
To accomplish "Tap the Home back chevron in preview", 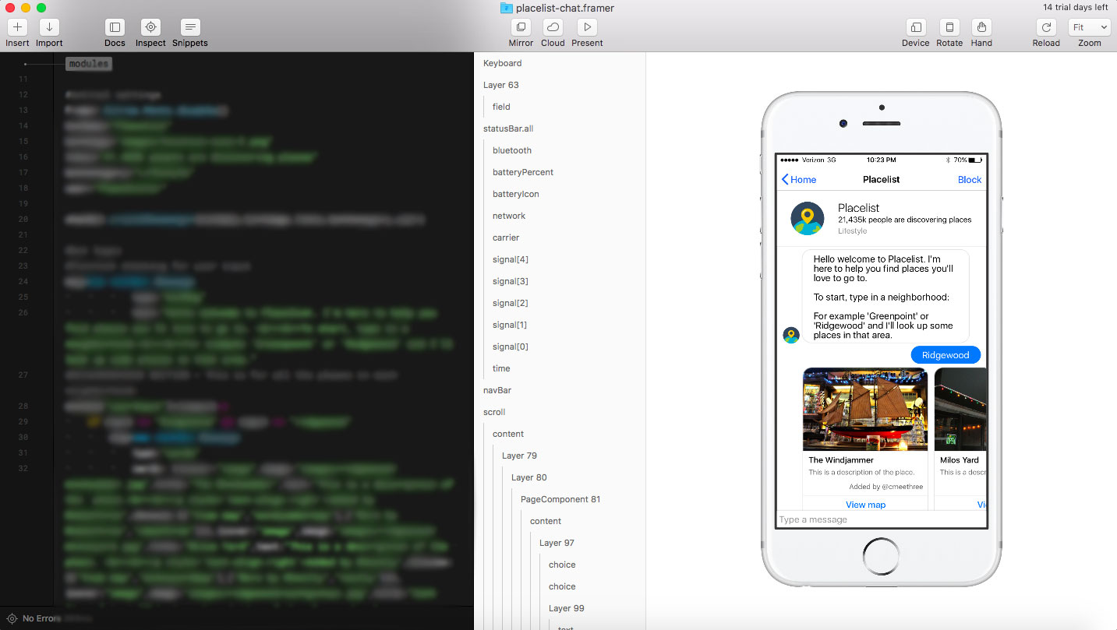I will (x=785, y=179).
